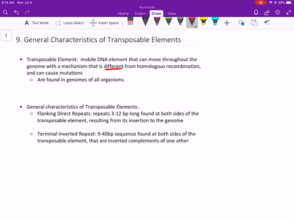This screenshot has height=220, width=294.
Task: Select the red pen
Action: click(x=192, y=21)
